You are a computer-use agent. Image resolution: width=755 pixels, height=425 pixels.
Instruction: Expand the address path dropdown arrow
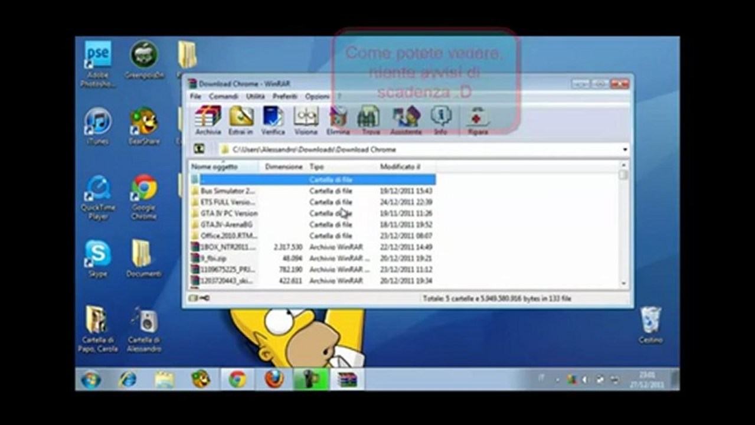tap(625, 150)
